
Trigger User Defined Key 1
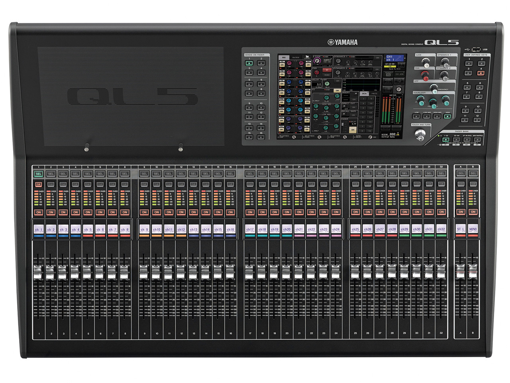coord(468,63)
